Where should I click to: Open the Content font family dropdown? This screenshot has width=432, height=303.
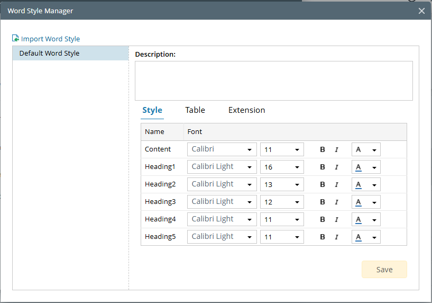click(x=222, y=149)
